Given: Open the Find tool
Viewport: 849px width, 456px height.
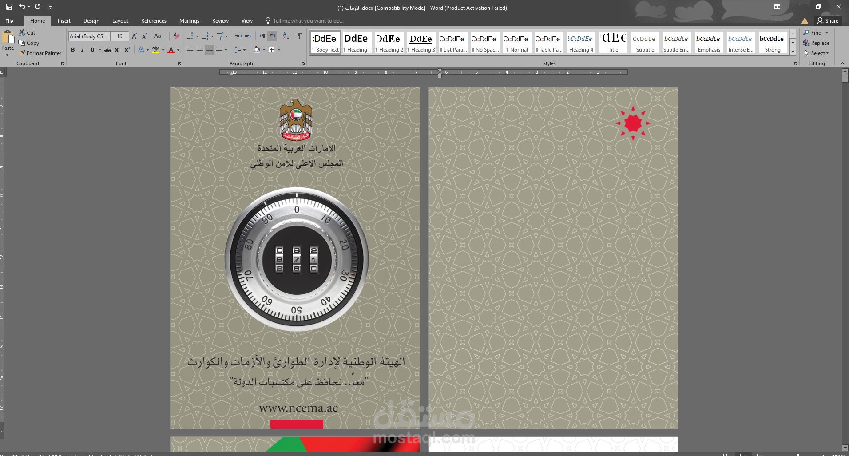Looking at the screenshot, I should [813, 32].
